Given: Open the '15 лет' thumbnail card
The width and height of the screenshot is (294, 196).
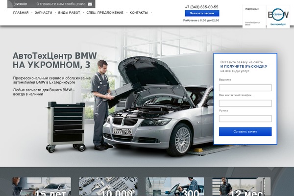Looking at the screenshot, I should pos(42,187).
